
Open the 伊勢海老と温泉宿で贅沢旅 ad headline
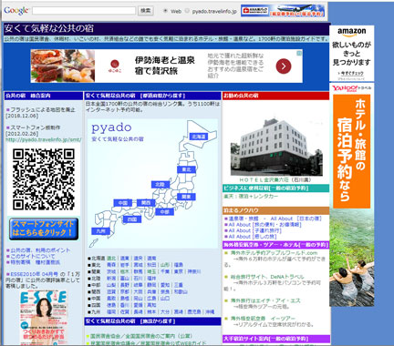(x=164, y=66)
